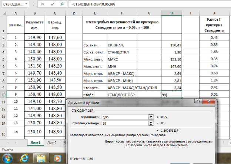Click the СТАНДОТКЛ label cell
This screenshot has height=164, width=231.
tap(122, 52)
